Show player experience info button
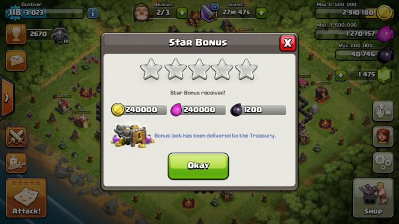 tap(93, 13)
